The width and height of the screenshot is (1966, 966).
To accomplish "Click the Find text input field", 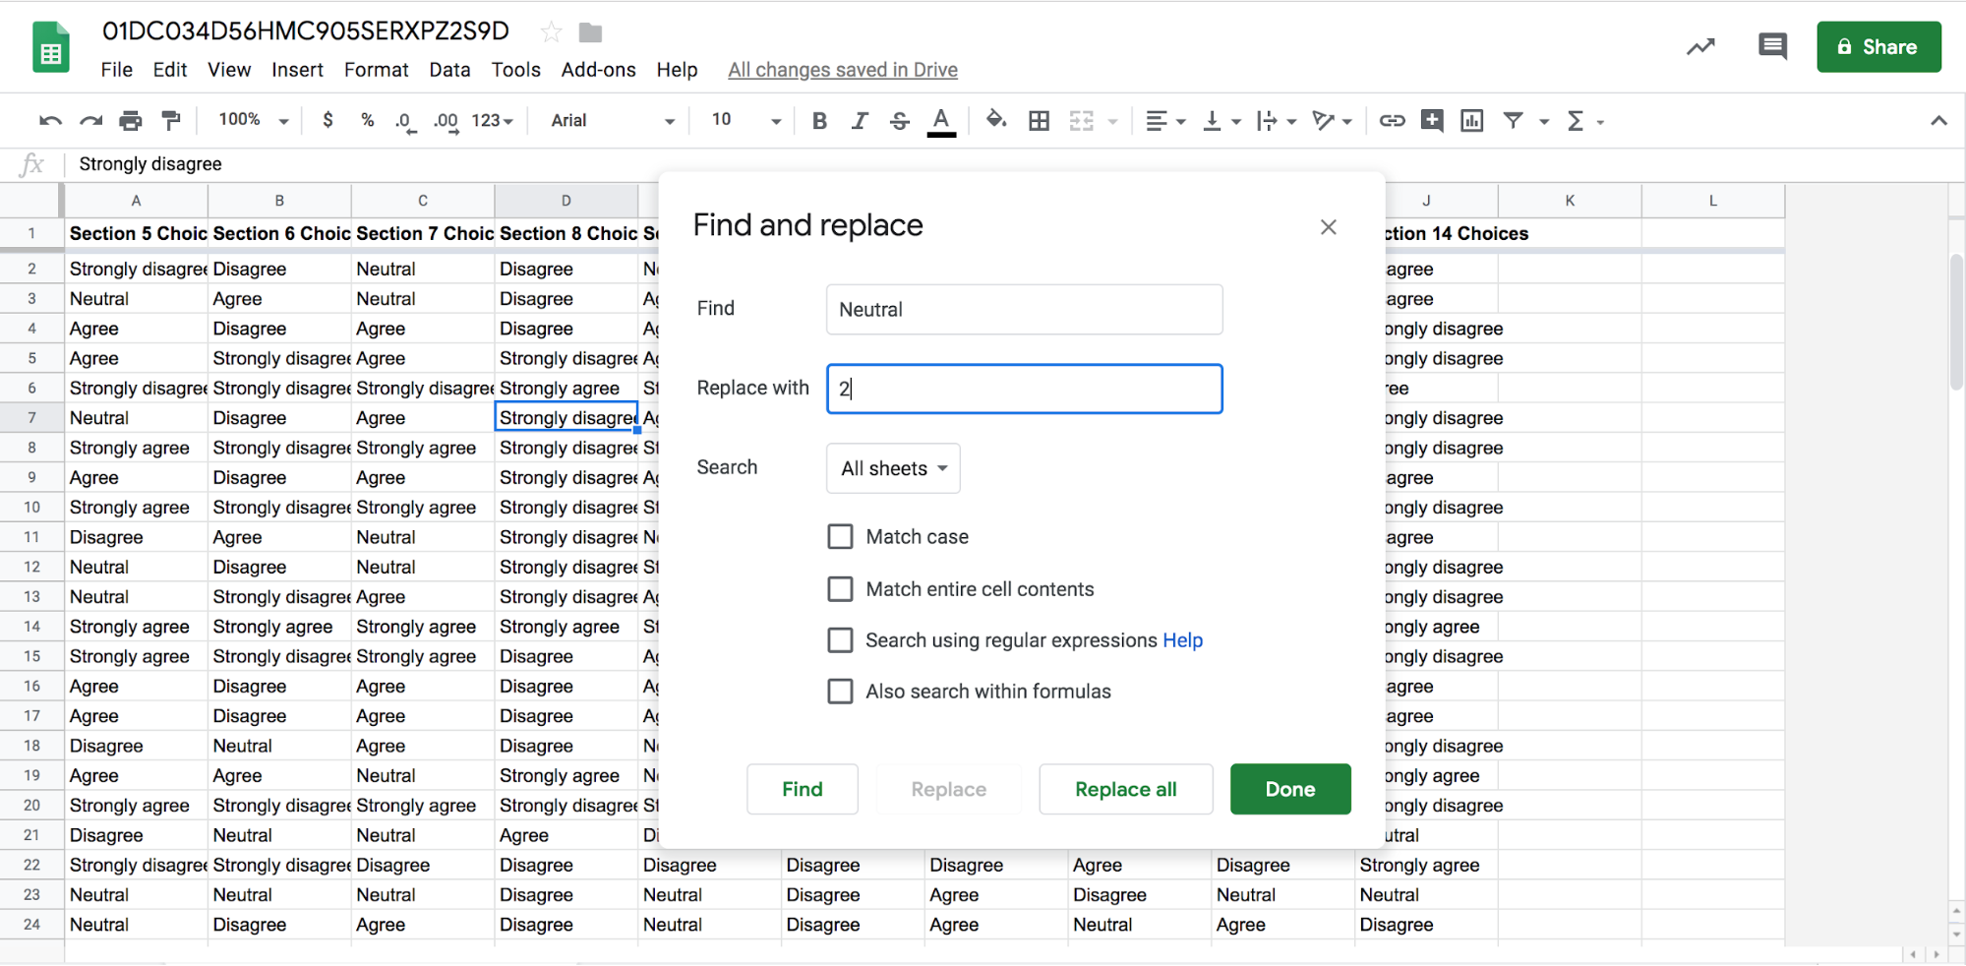I will tap(1024, 310).
